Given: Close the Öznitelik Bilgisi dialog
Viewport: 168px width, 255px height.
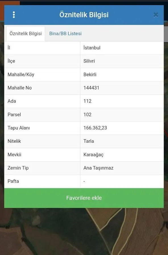Looking at the screenshot, I should tap(156, 15).
